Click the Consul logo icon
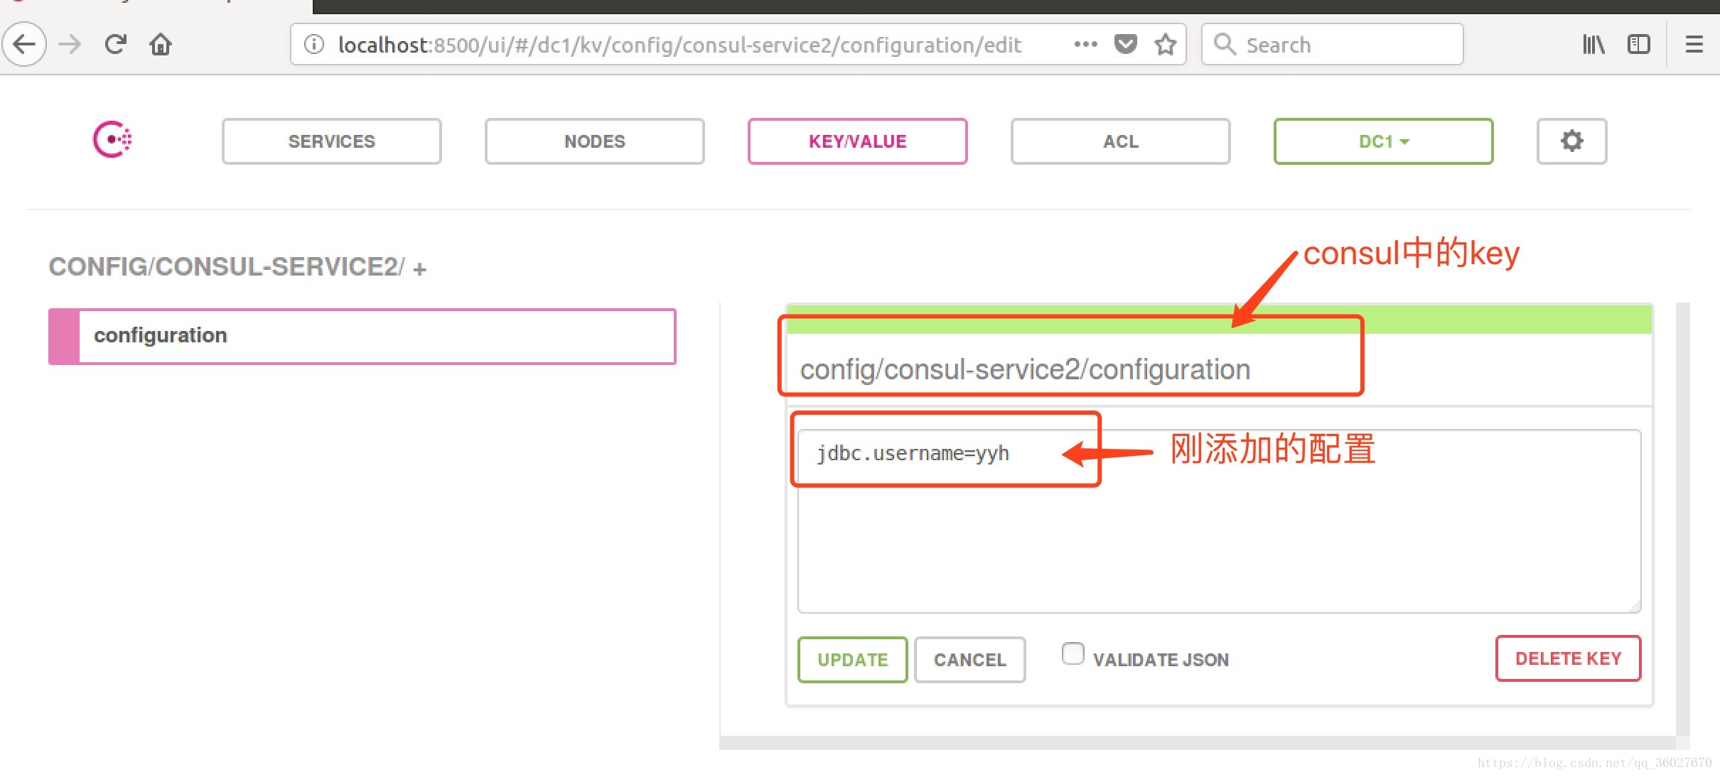Viewport: 1720px width, 777px height. [x=112, y=140]
